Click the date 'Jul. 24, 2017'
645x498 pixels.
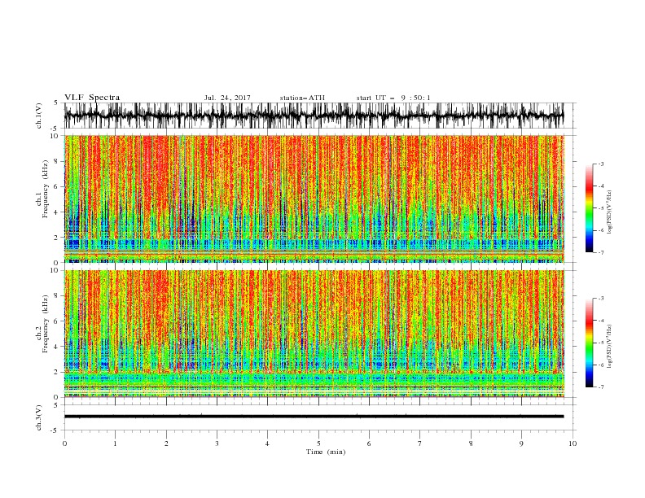[x=227, y=98]
